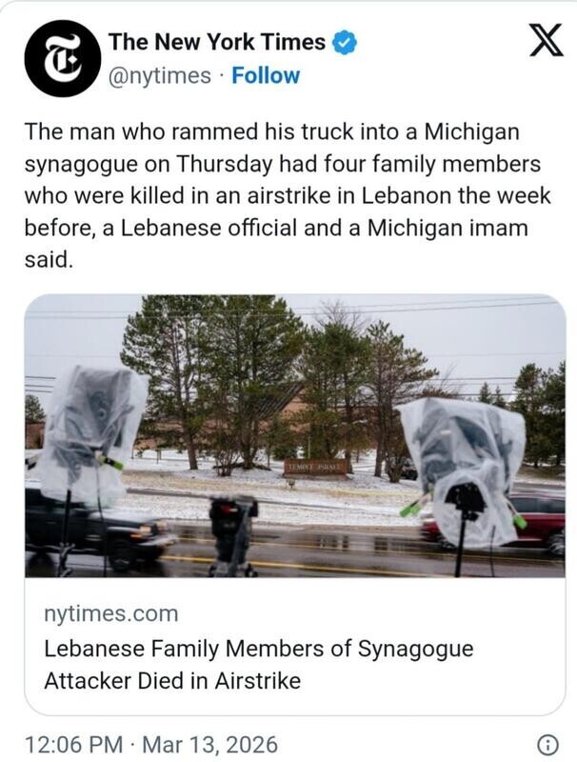This screenshot has height=762, width=577.
Task: Click the 12:06 PM timestamp
Action: click(74, 744)
